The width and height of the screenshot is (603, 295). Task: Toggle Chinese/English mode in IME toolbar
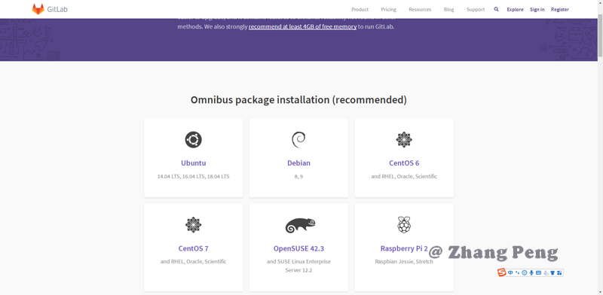tap(510, 272)
